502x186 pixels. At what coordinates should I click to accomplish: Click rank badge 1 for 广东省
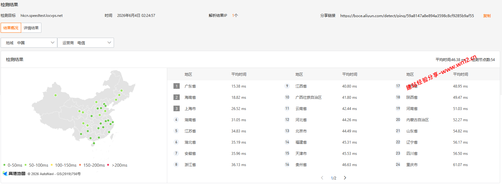(177, 86)
